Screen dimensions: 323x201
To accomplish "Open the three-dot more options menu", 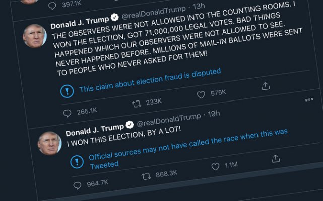I will 309,100.
